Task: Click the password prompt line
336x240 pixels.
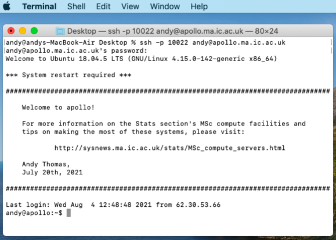Action: click(77, 51)
